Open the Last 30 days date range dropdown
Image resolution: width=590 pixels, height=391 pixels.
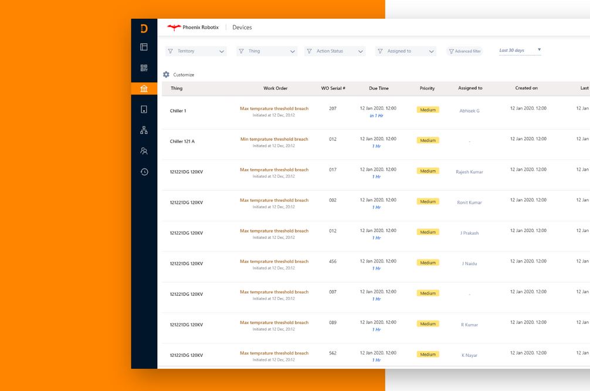tap(520, 50)
